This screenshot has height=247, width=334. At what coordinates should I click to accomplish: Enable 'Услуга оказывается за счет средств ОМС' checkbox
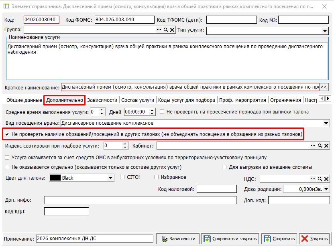[x=7, y=158]
